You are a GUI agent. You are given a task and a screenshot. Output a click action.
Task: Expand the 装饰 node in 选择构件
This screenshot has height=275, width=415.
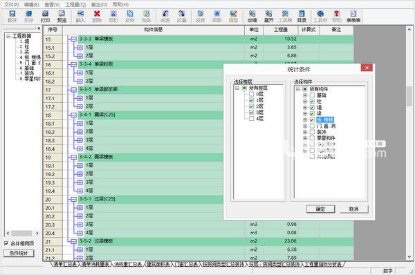(305, 132)
